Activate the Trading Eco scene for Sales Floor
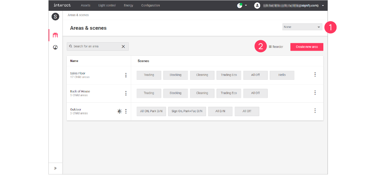This screenshot has width=385, height=180. 229,75
